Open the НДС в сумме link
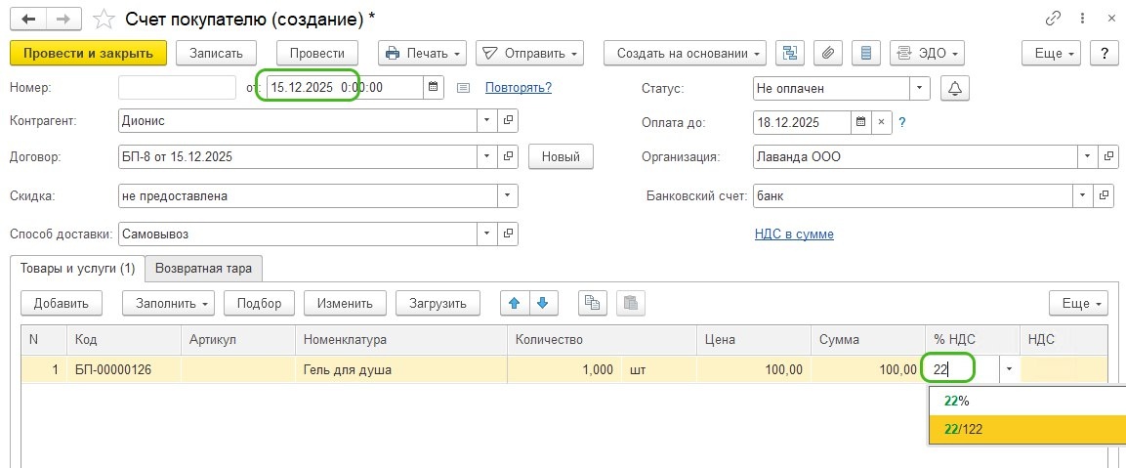 (794, 234)
